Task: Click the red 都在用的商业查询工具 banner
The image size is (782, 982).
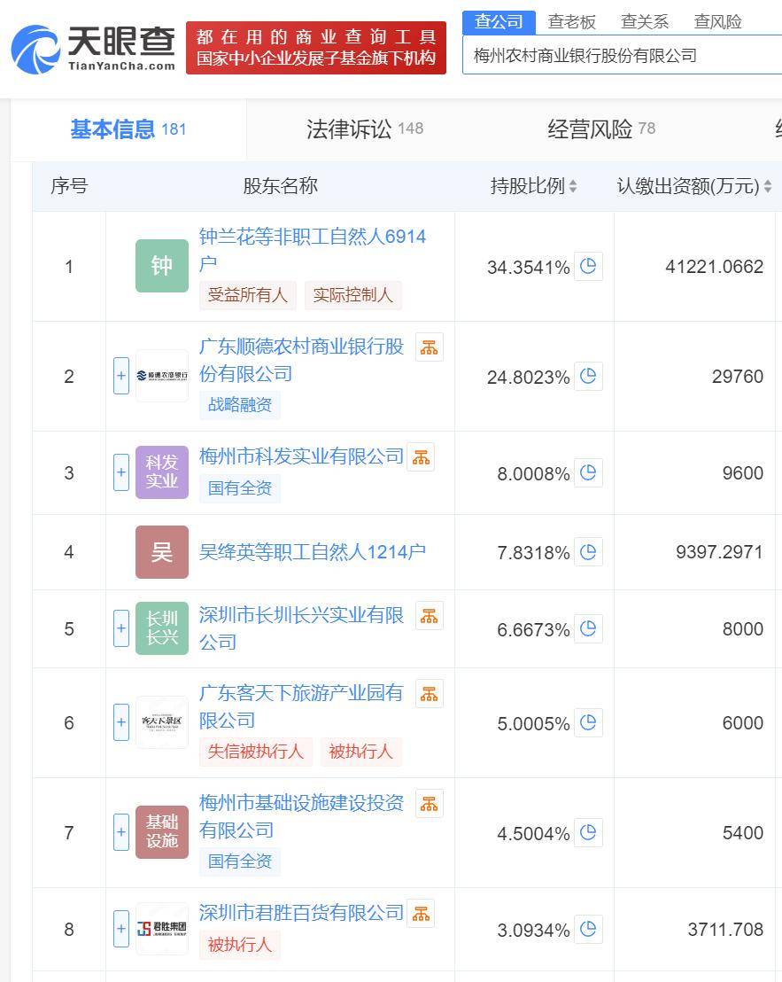Action: 316,48
